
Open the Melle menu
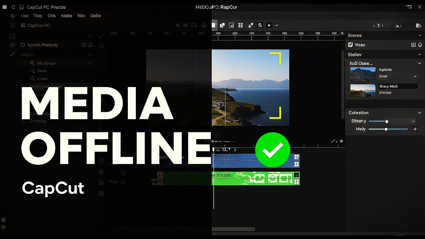(66, 16)
